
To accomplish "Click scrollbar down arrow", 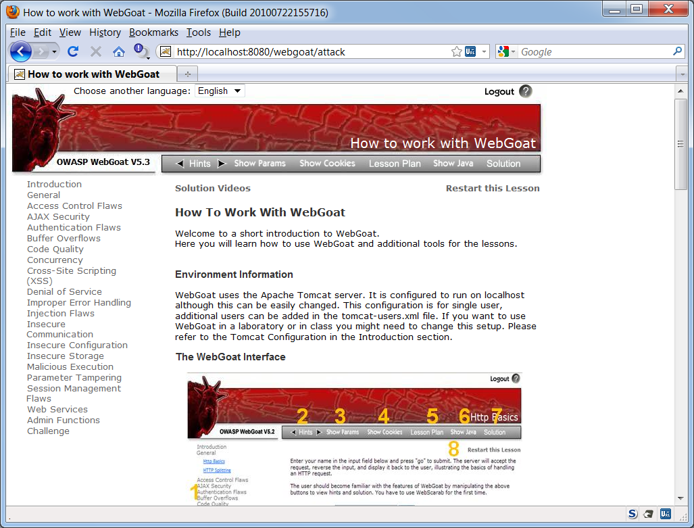I will (x=680, y=498).
